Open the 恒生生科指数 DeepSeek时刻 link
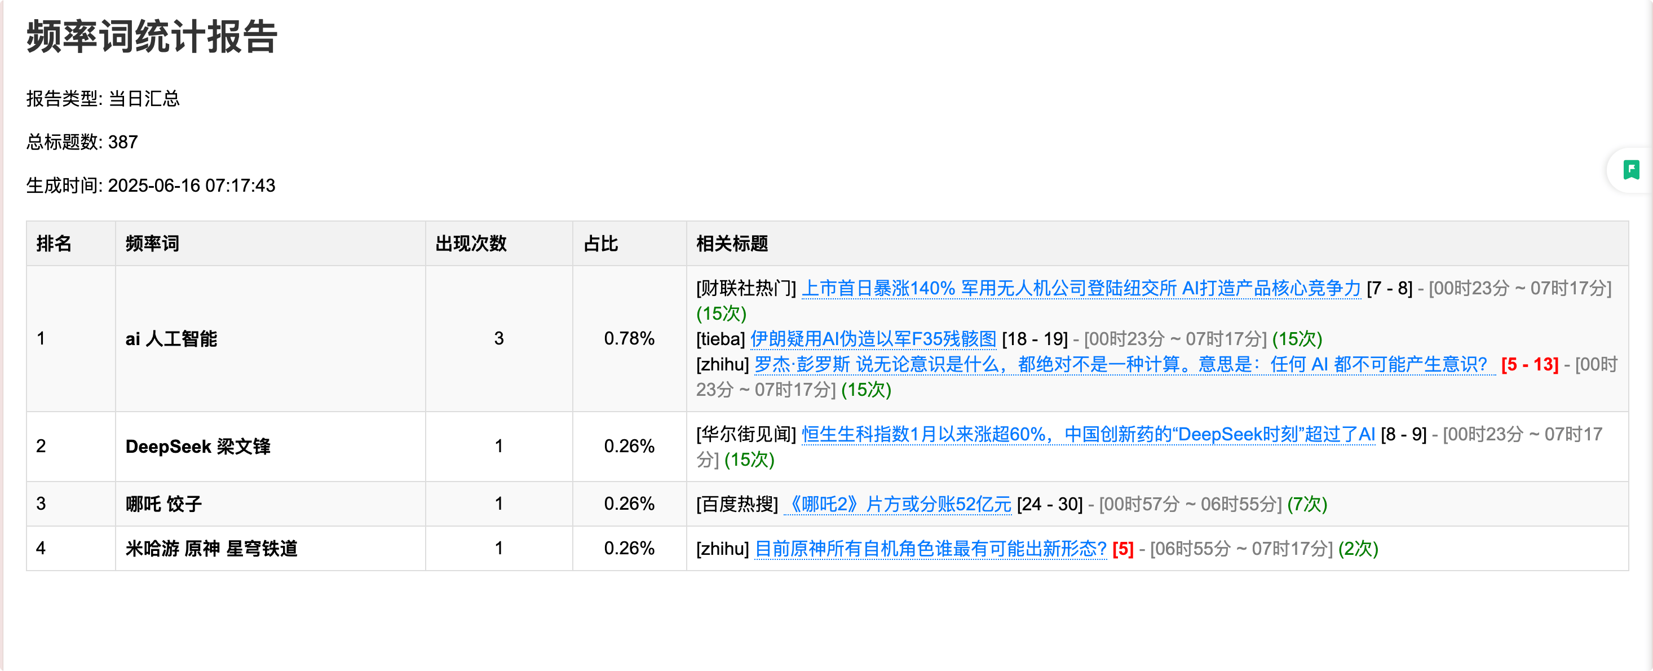1653x671 pixels. click(1088, 434)
